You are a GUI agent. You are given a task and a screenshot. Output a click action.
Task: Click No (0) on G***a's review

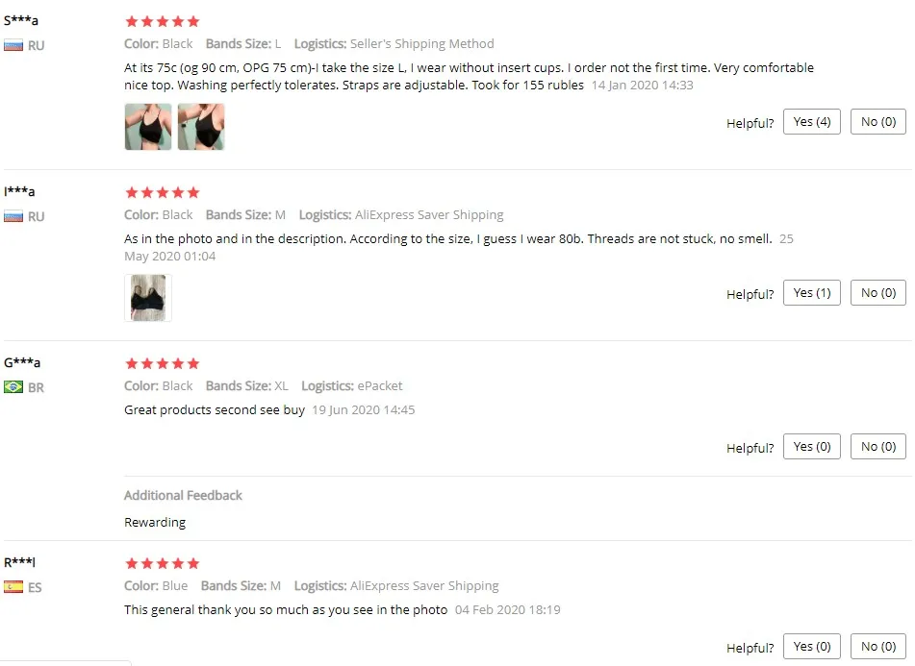click(x=878, y=446)
